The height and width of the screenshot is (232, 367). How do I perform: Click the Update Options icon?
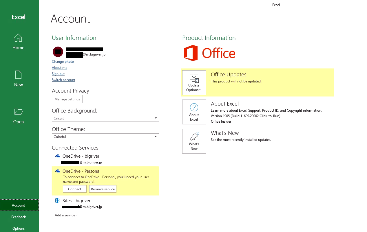pyautogui.click(x=194, y=82)
